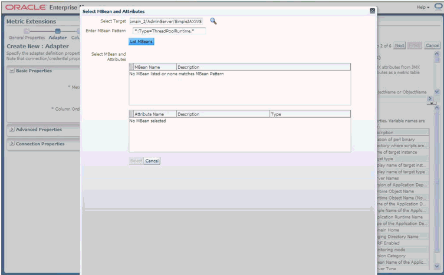Click into the Select Target field
The width and height of the screenshot is (444, 275).
166,22
